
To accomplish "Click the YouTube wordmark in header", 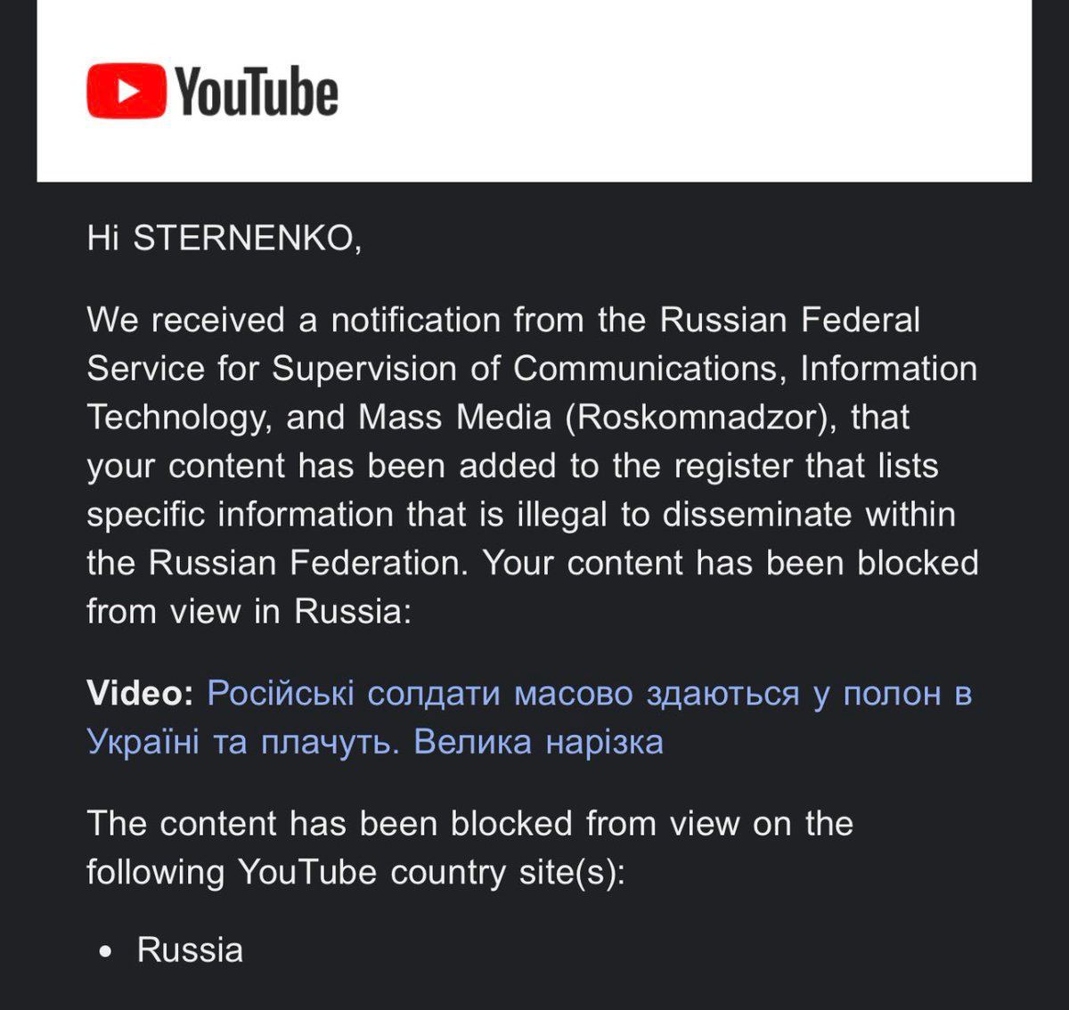I will click(257, 92).
